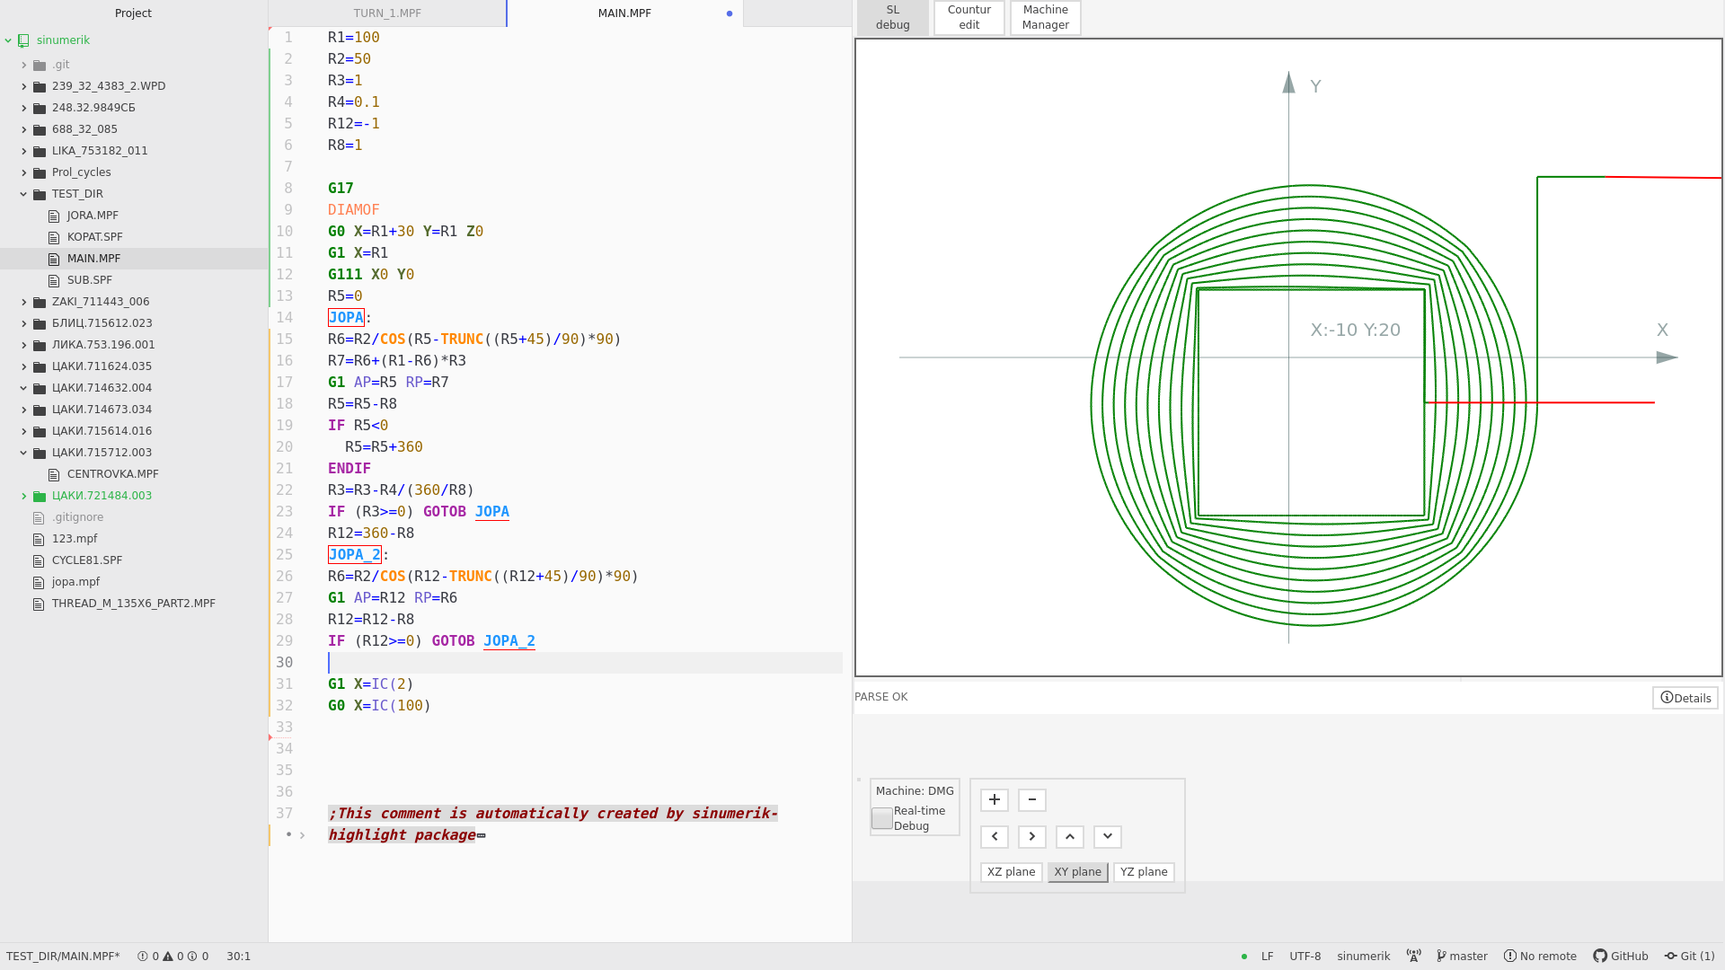
Task: Click the teletype antenna icon in status bar
Action: 1414,957
